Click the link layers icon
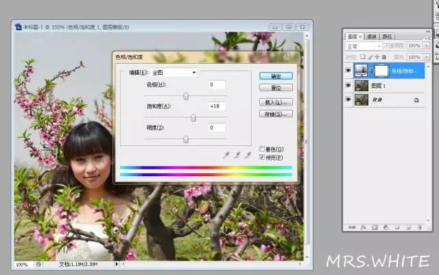 tap(351, 227)
